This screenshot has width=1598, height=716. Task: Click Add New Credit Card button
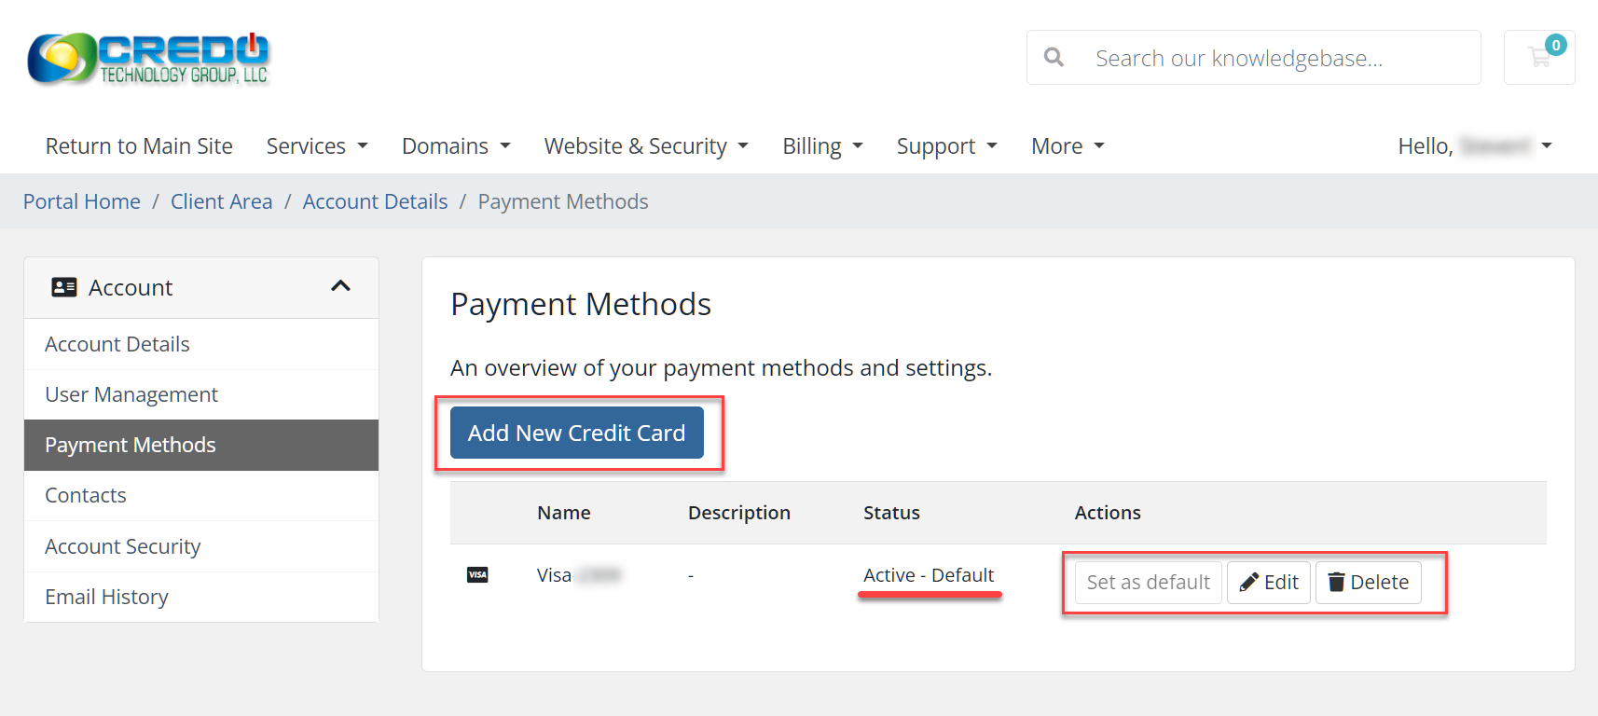click(x=576, y=433)
